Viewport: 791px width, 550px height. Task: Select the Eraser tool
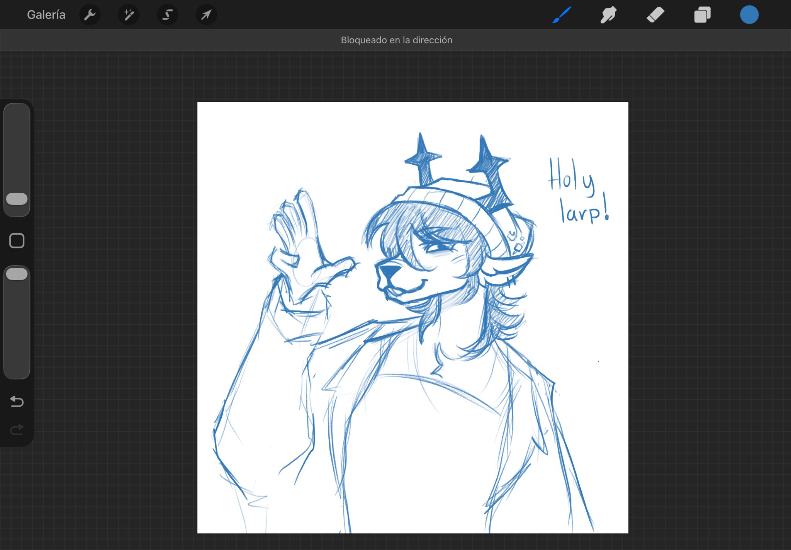[655, 15]
